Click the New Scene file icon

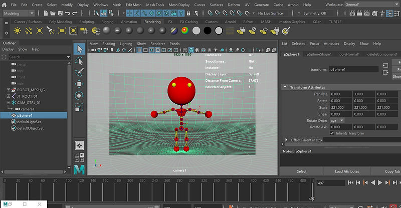coord(46,13)
